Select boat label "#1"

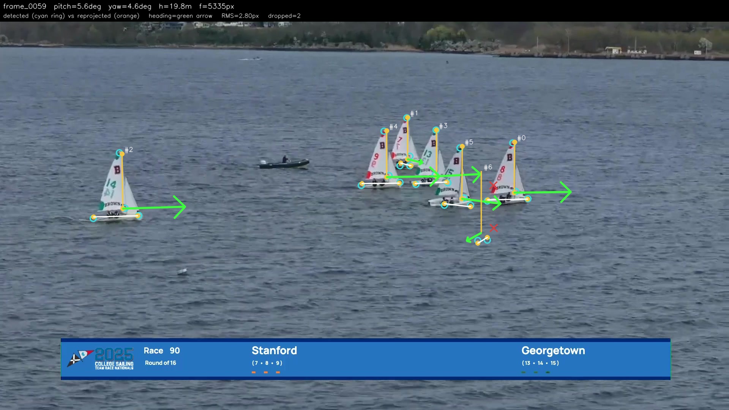coord(414,113)
